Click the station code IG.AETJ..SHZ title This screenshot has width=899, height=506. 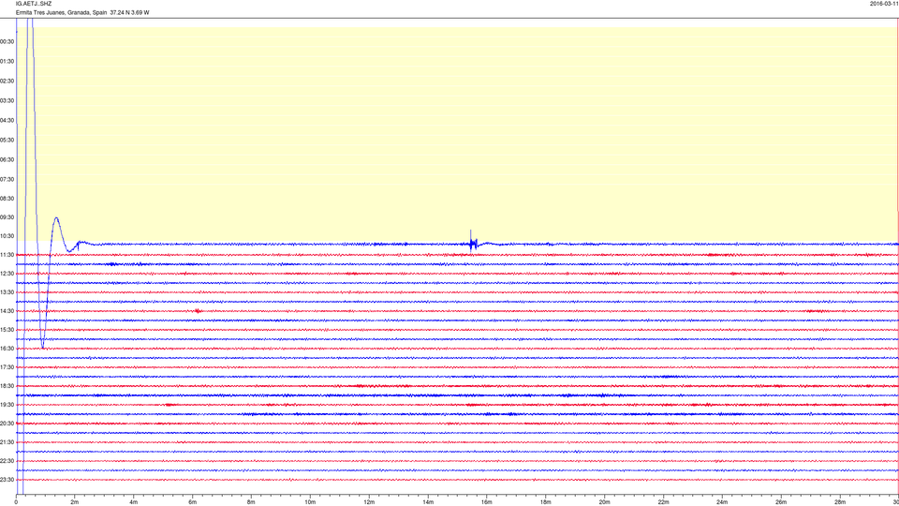click(34, 4)
